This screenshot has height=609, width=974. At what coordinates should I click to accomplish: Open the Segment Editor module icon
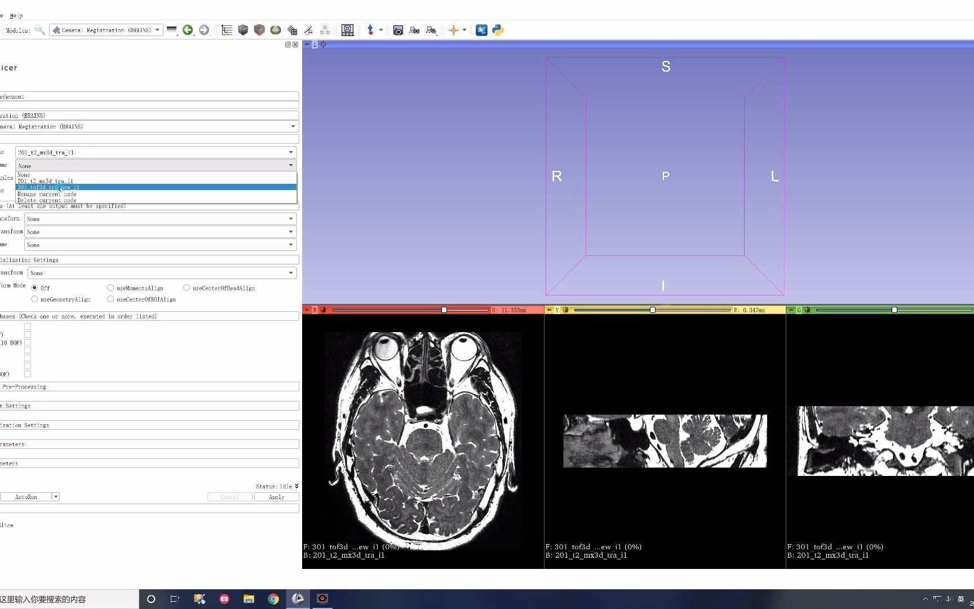pyautogui.click(x=308, y=30)
